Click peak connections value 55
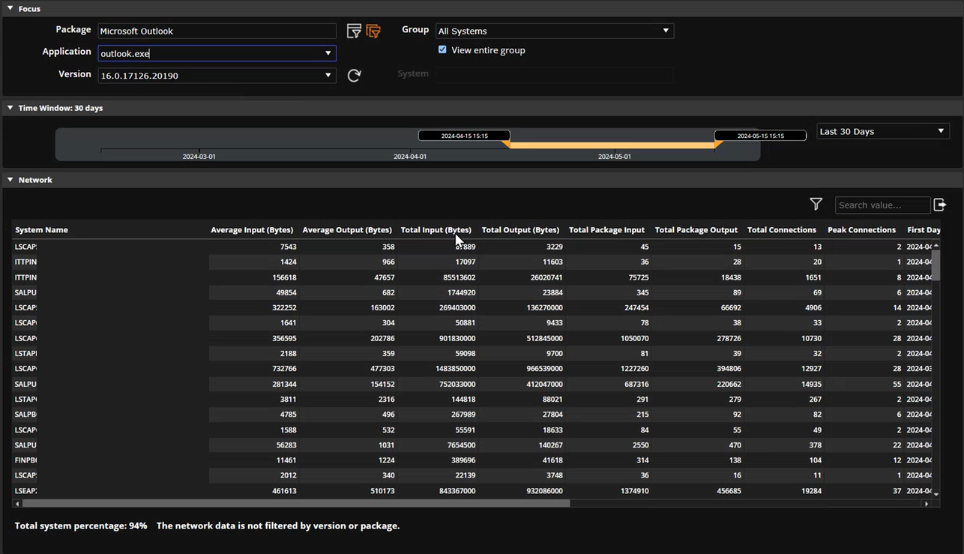The width and height of the screenshot is (964, 554). [897, 384]
